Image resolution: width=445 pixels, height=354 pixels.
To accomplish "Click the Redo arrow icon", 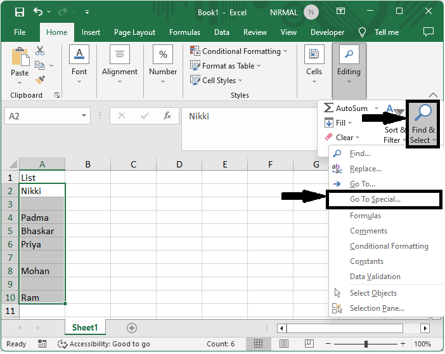I will pyautogui.click(x=62, y=11).
